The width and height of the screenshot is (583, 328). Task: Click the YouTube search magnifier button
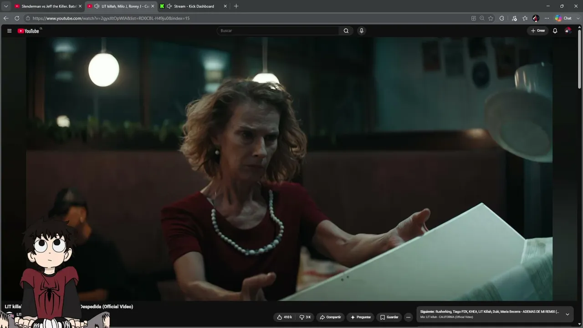click(x=346, y=31)
